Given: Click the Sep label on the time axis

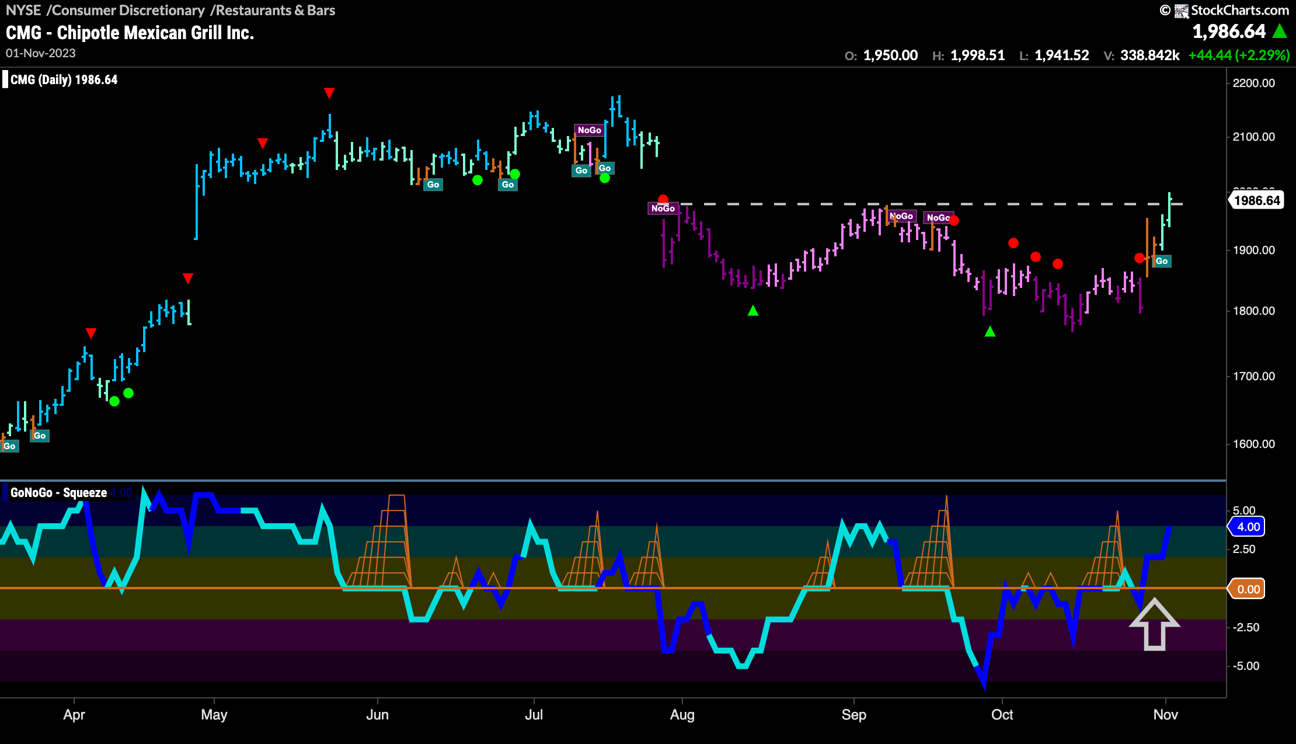Looking at the screenshot, I should [x=854, y=715].
